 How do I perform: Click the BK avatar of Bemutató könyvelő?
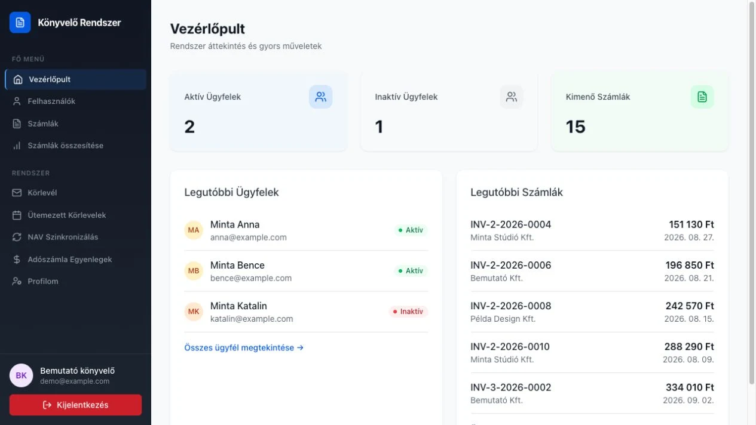click(21, 375)
